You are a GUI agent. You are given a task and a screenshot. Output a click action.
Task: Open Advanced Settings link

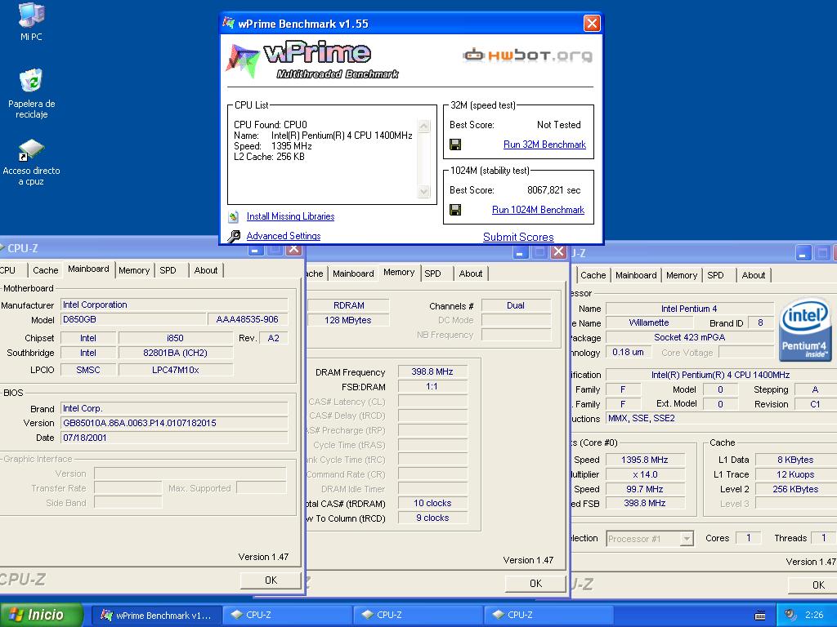pos(284,236)
